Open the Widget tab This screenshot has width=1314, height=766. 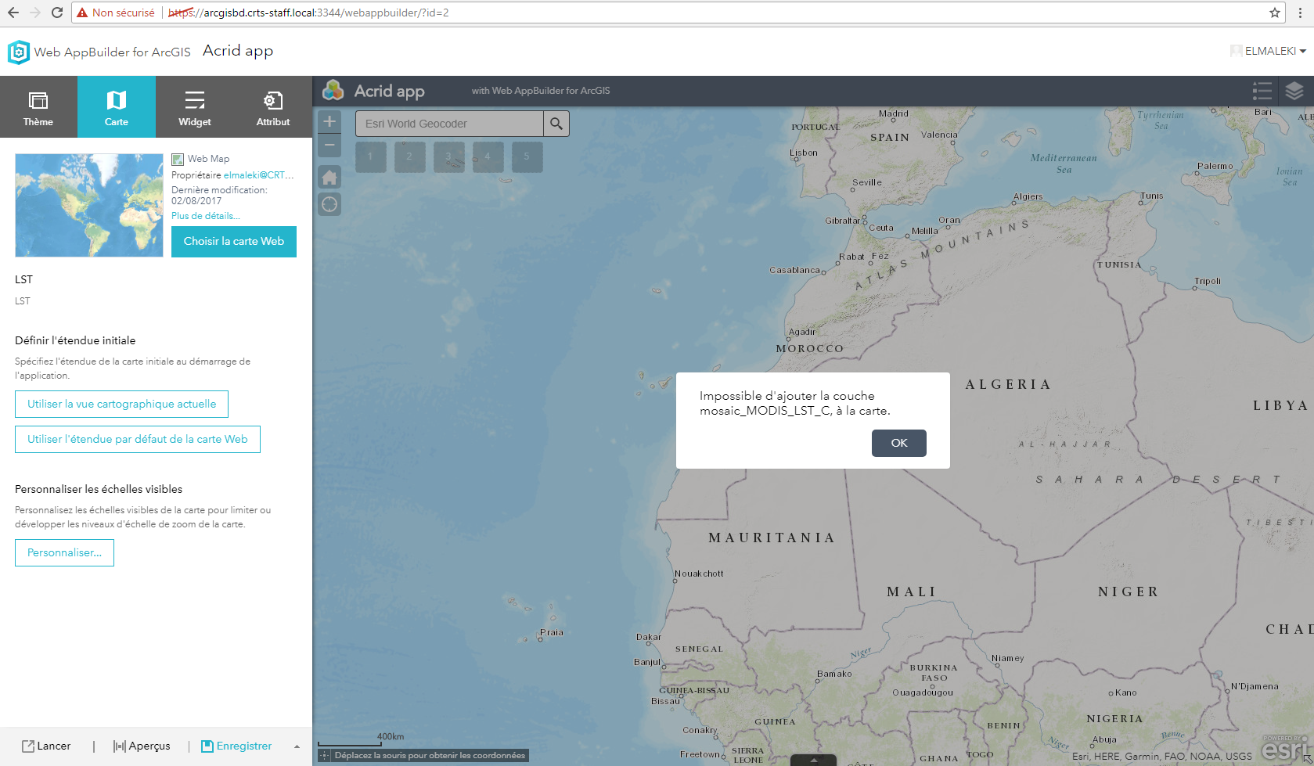click(x=195, y=107)
